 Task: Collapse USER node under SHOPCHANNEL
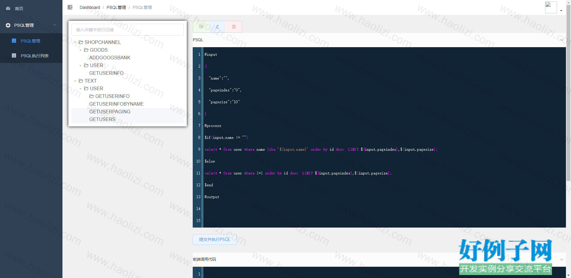click(x=81, y=66)
